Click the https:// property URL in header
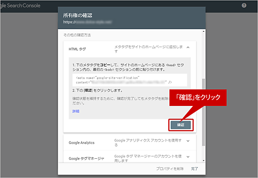The width and height of the screenshot is (258, 178). (x=88, y=22)
